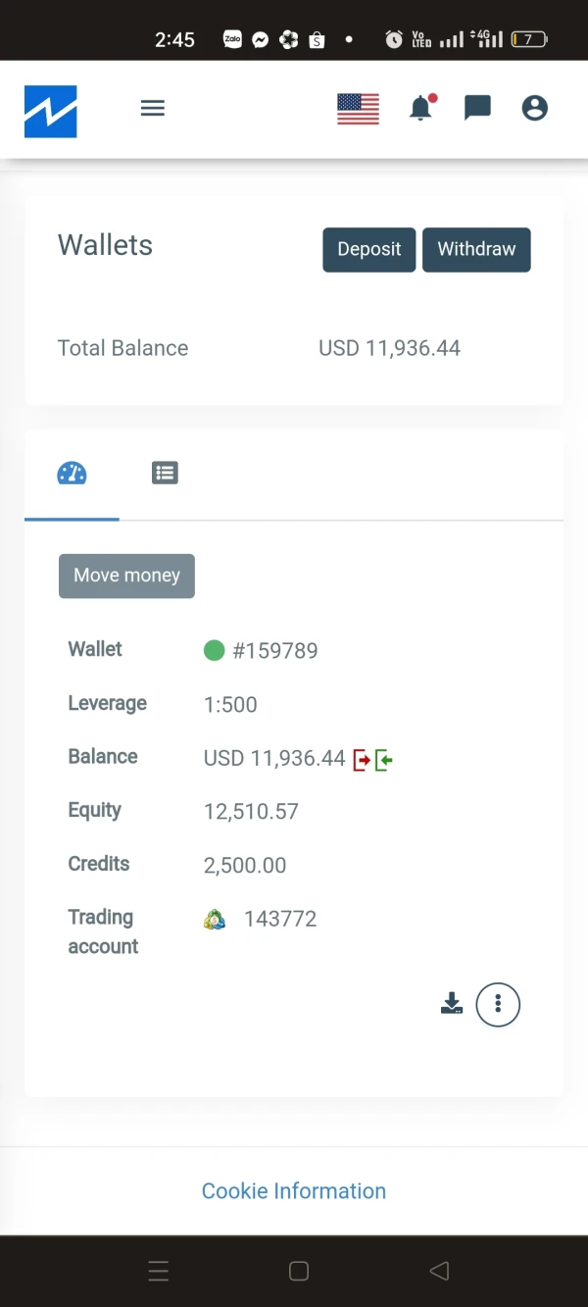
Task: Open the user profile account icon
Action: tap(534, 108)
